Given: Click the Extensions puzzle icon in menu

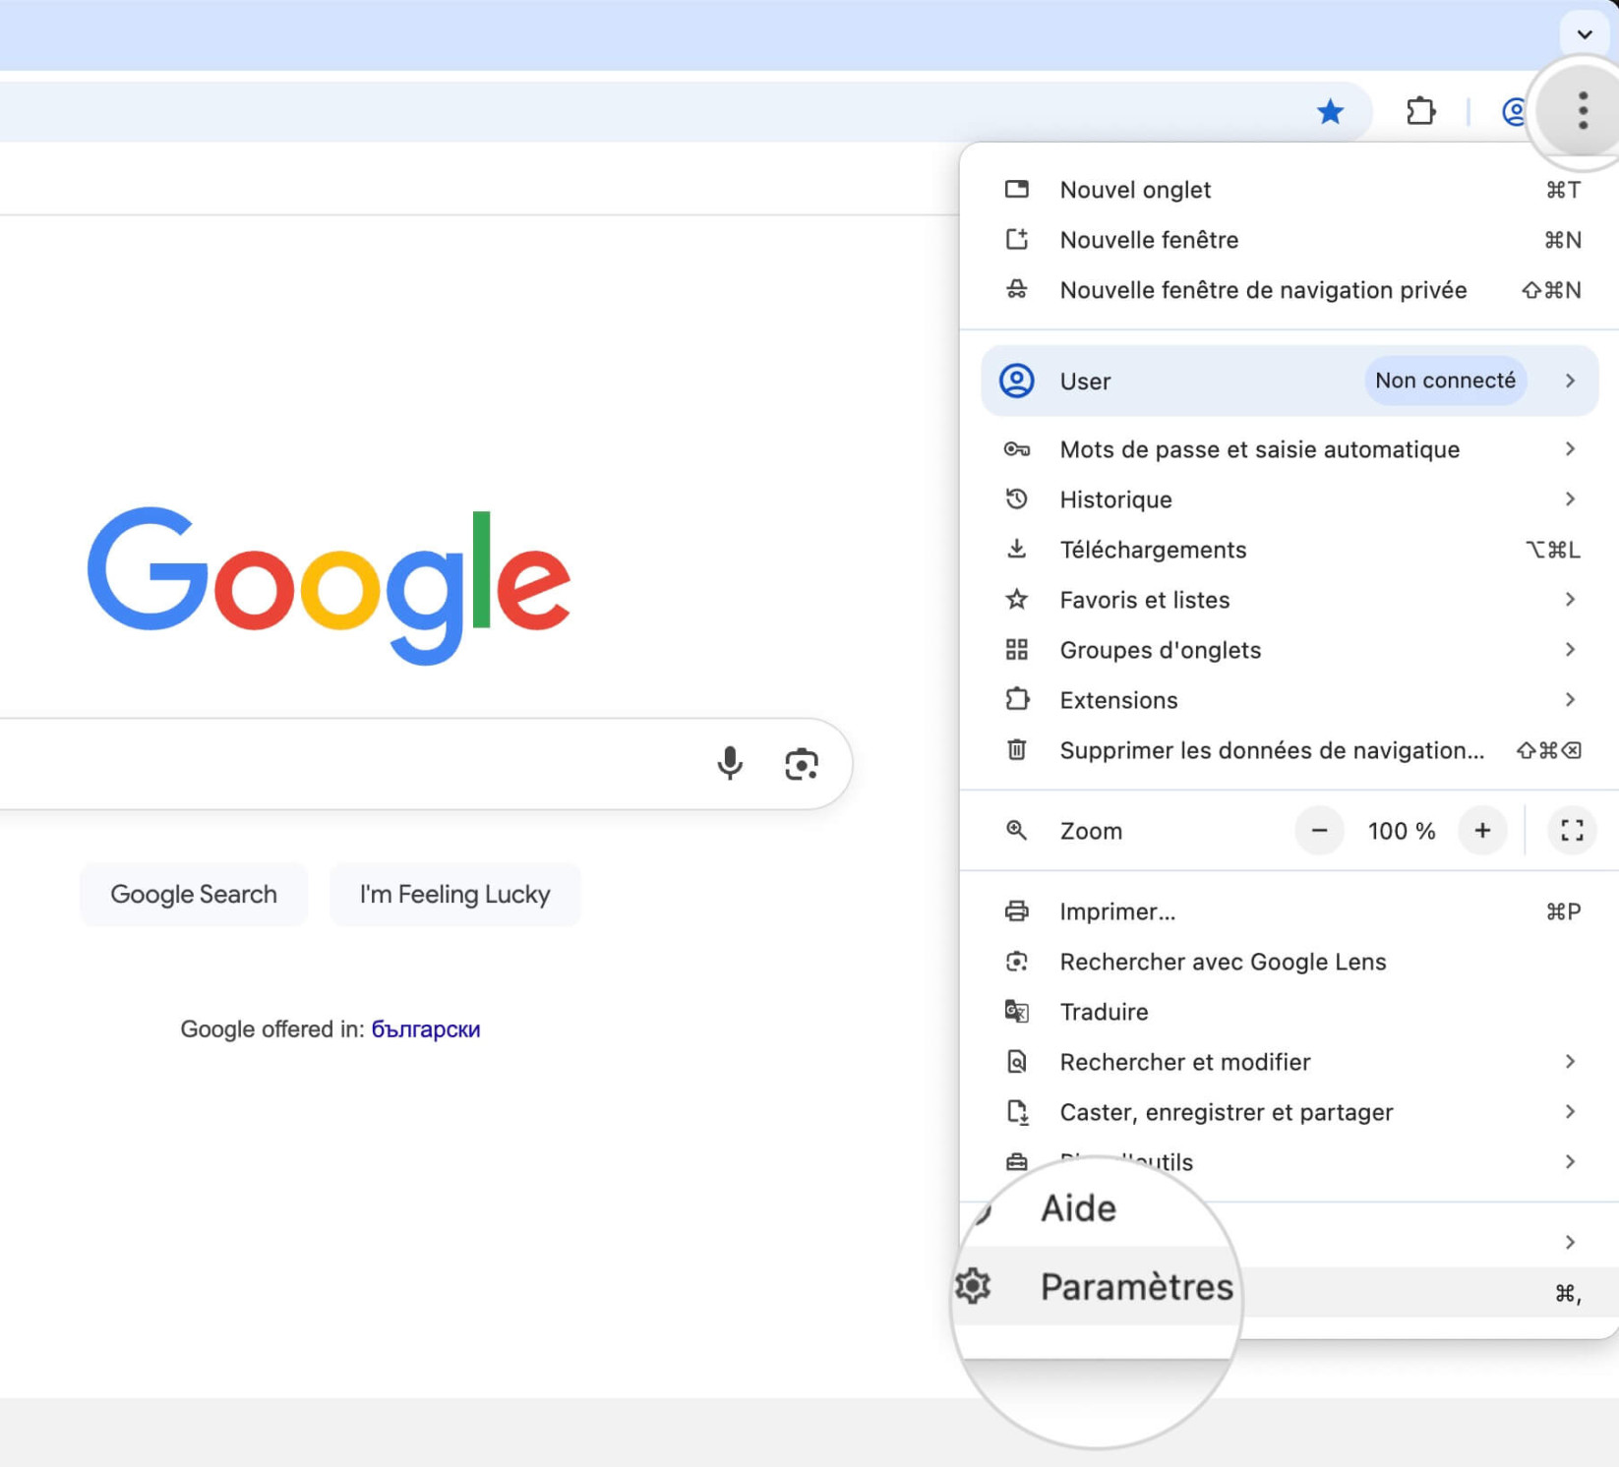Looking at the screenshot, I should pos(1017,700).
